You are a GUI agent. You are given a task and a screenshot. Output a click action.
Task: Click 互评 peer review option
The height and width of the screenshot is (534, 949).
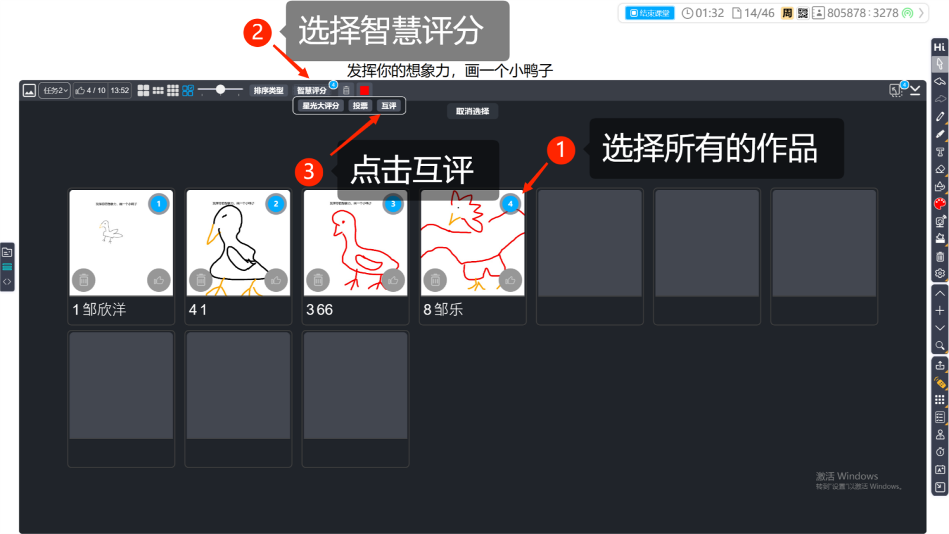coord(388,106)
